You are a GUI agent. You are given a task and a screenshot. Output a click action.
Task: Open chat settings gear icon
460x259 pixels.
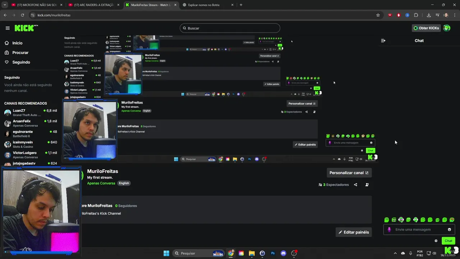436,241
